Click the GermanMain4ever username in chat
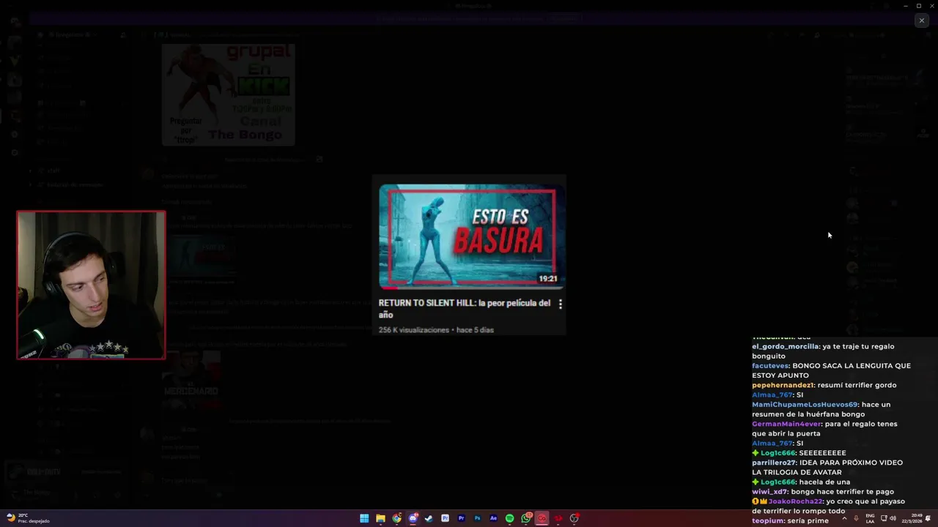Image resolution: width=938 pixels, height=527 pixels. [787, 424]
